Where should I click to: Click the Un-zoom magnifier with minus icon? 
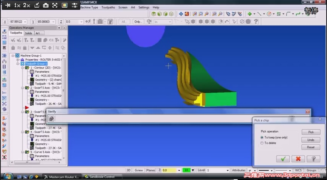tap(220, 14)
